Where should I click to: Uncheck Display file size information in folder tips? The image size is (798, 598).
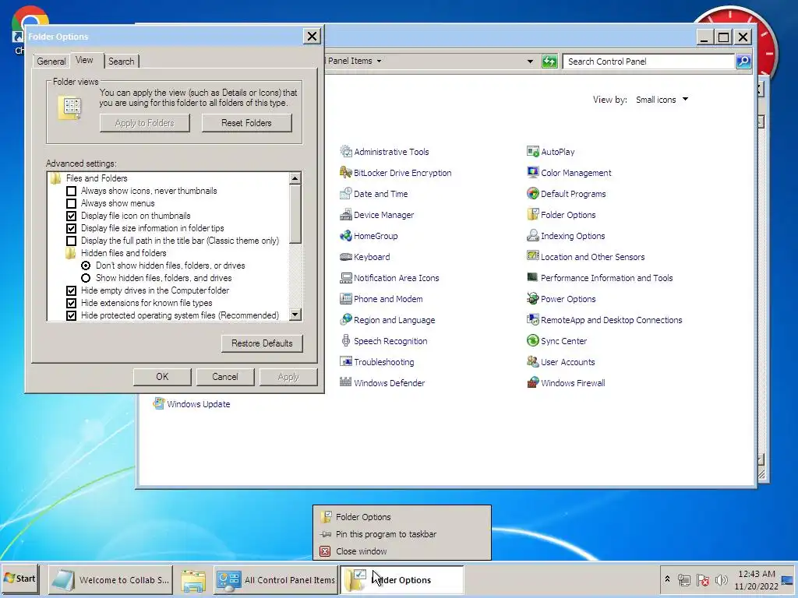(x=71, y=228)
